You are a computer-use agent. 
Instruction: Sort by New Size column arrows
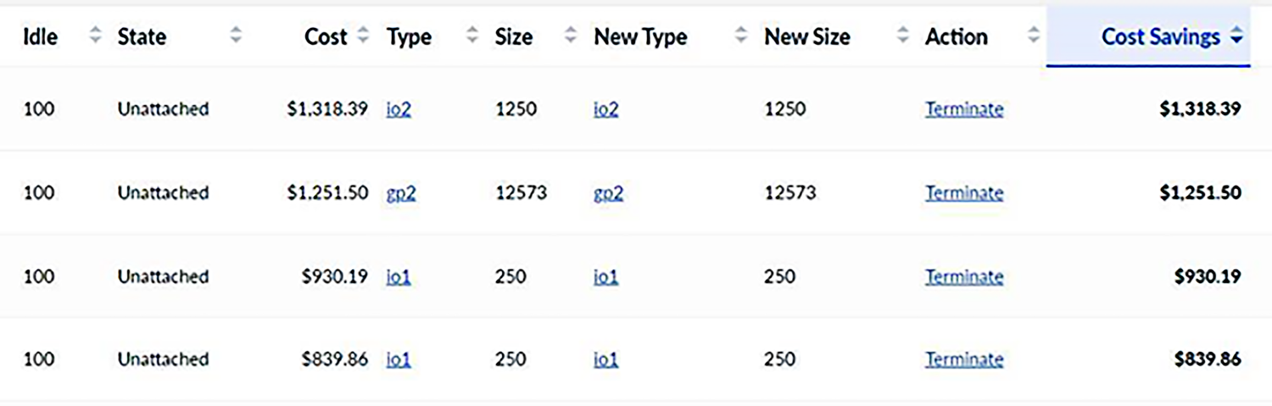(902, 36)
